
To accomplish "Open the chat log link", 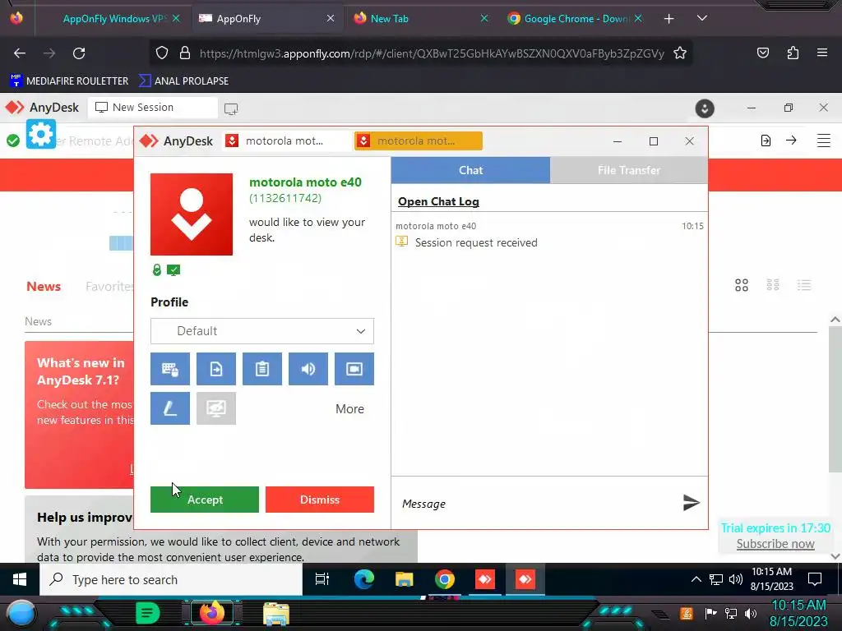I will 438,202.
